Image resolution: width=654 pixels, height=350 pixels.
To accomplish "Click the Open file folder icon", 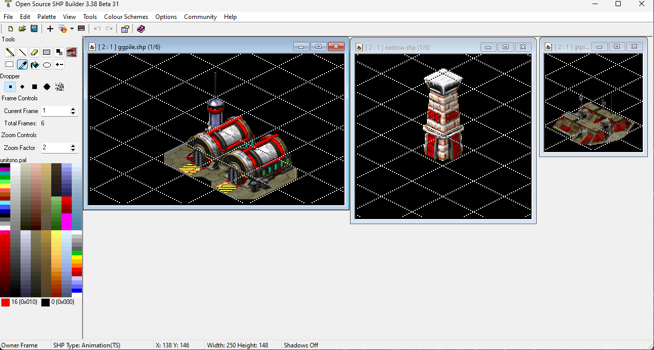I will [22, 29].
